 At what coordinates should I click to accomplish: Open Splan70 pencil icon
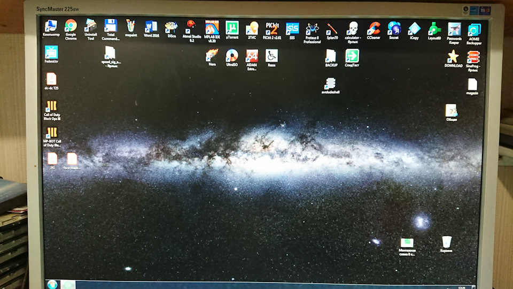(332, 32)
